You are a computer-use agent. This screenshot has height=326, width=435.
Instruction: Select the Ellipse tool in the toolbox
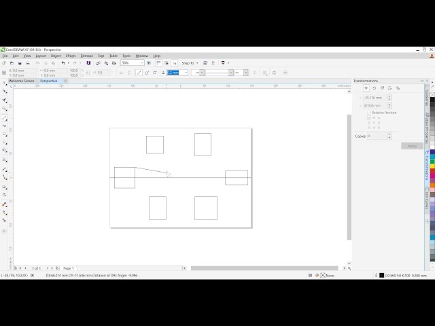[4, 142]
